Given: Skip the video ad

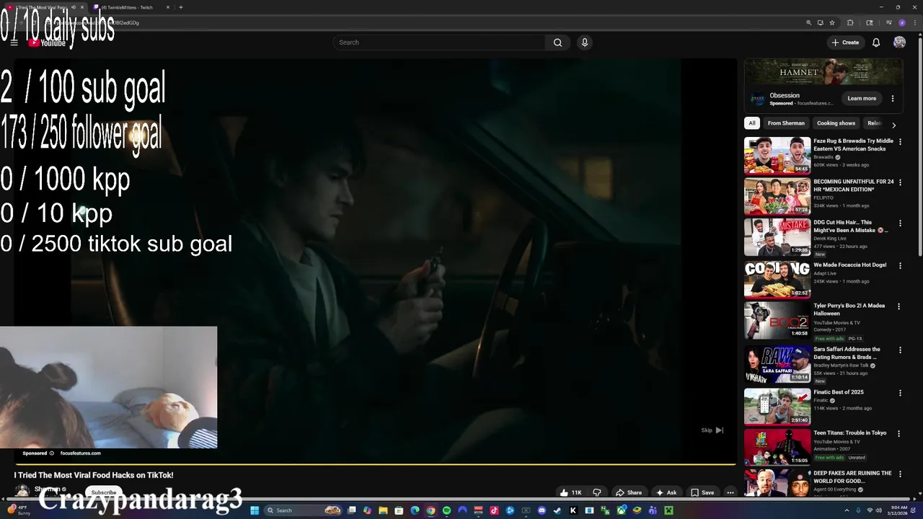Looking at the screenshot, I should coord(712,430).
